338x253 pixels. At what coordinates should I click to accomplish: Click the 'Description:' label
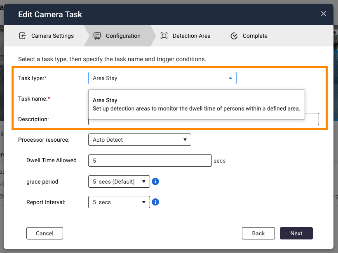click(x=33, y=119)
